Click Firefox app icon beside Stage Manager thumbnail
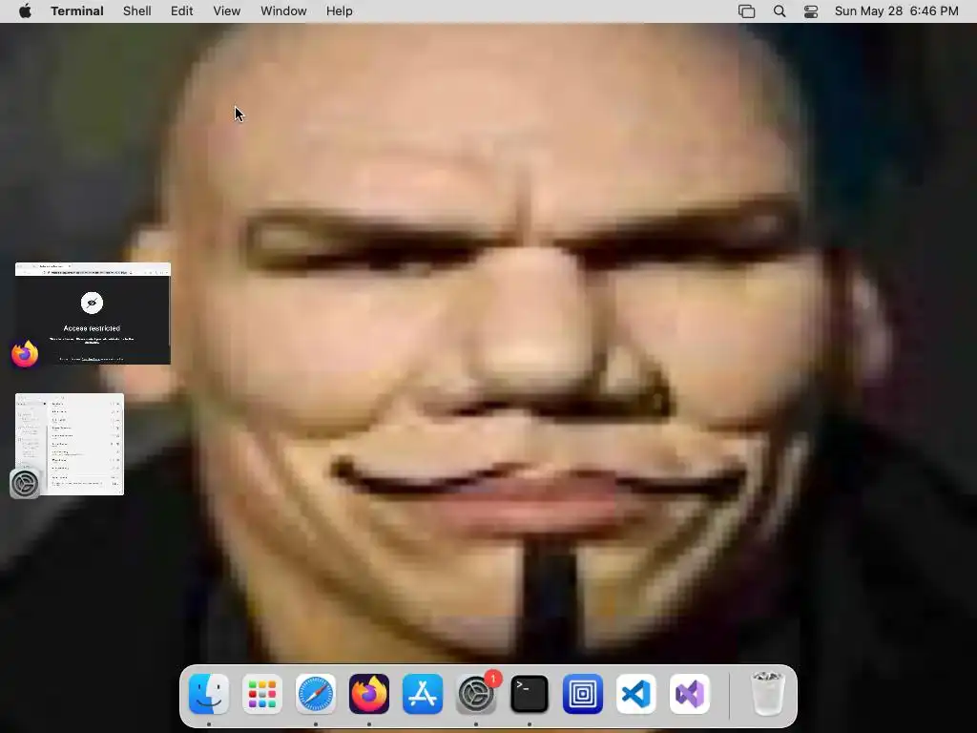977x733 pixels. point(25,354)
